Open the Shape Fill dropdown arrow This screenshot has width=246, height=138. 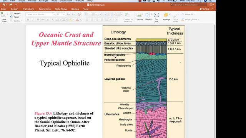click(x=195, y=15)
